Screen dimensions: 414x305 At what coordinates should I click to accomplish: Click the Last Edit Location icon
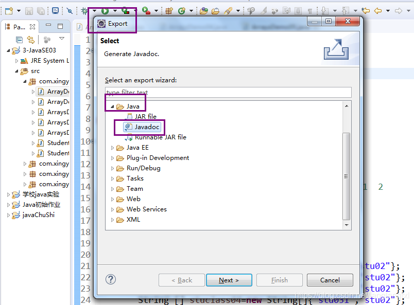click(366, 11)
